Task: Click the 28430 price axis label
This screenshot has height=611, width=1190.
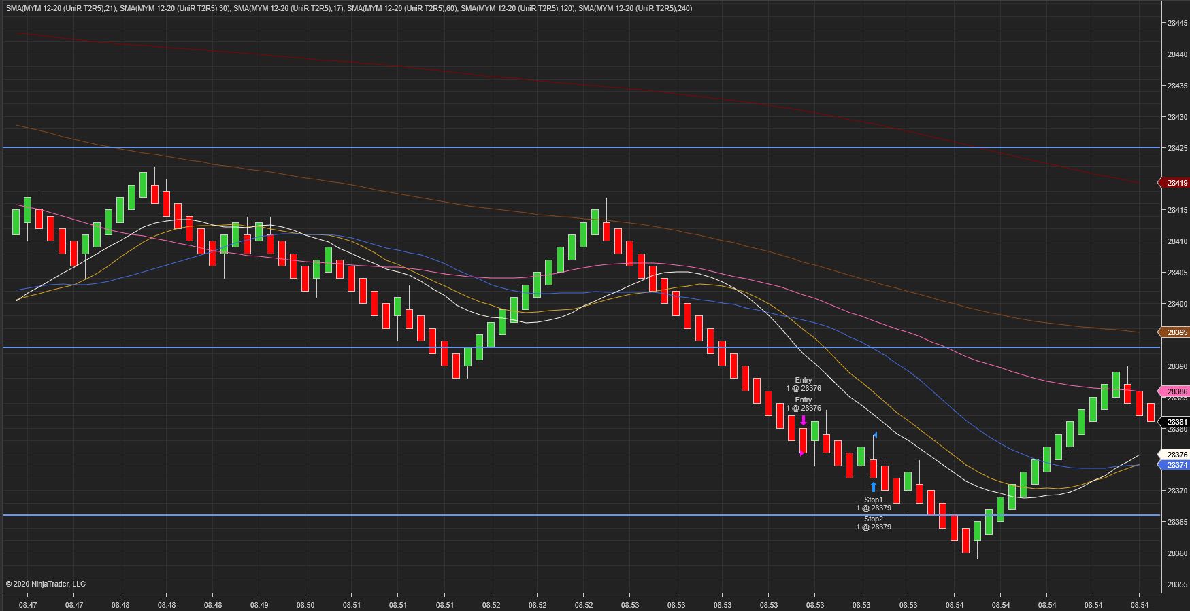Action: (1177, 117)
